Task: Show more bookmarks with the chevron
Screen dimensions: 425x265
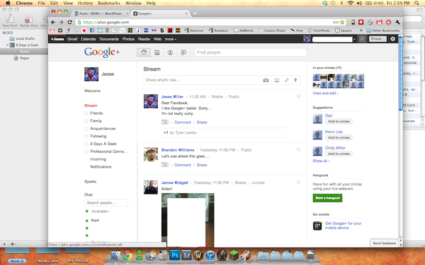Action: 361,30
